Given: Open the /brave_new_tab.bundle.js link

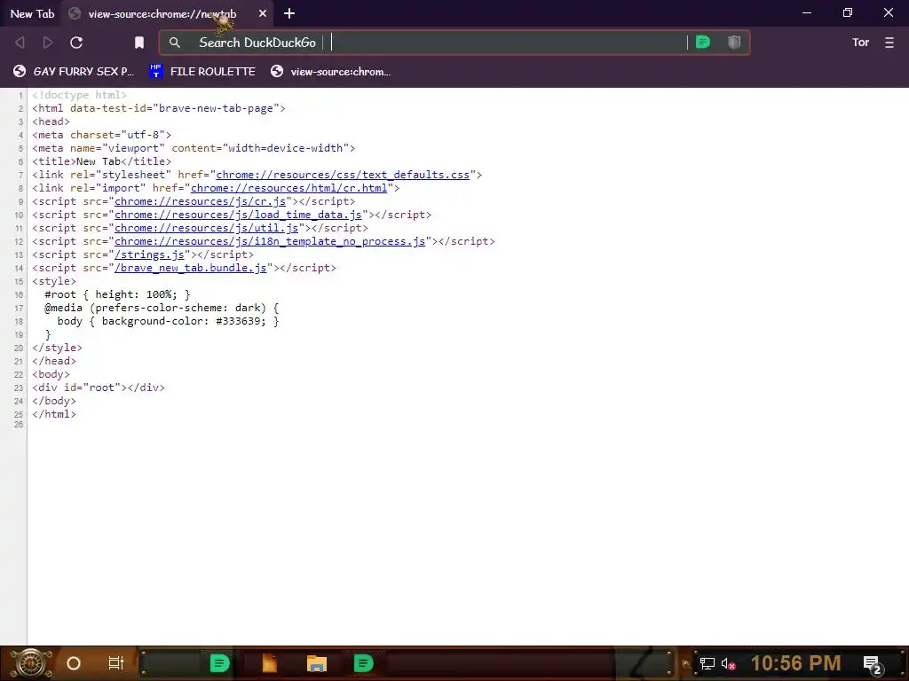Looking at the screenshot, I should click(190, 268).
